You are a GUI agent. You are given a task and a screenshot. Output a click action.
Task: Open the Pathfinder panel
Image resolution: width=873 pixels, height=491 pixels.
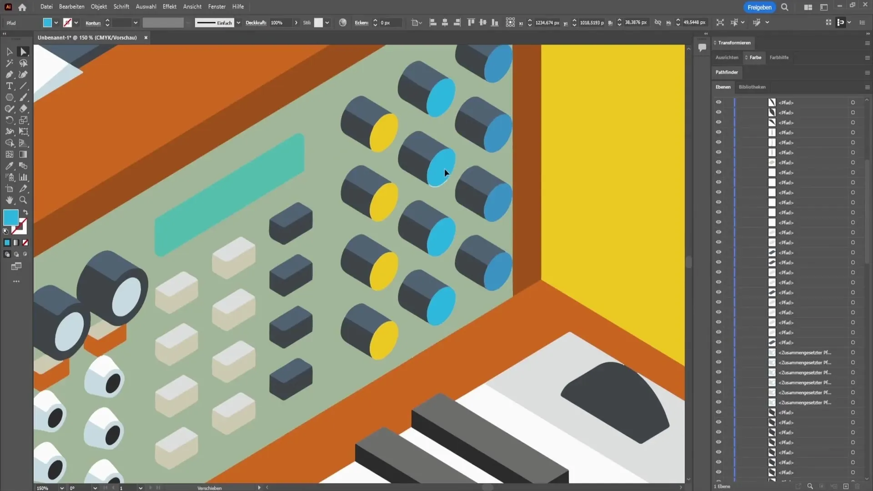[x=726, y=72]
